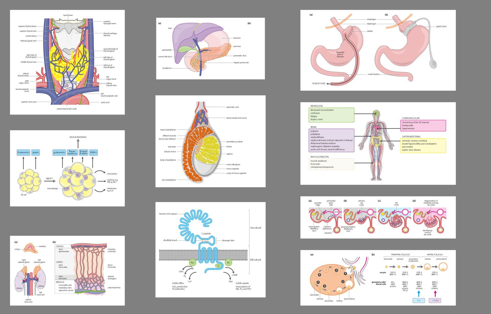The image size is (491, 314).
Task: Select the pink cardiovascular symptoms box
Action: 423,125
